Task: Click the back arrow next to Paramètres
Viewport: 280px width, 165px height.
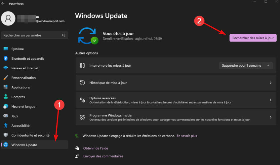Action: pos(3,3)
